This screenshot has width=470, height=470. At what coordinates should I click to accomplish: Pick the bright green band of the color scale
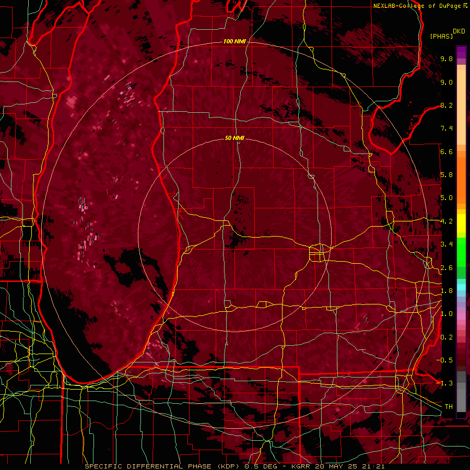click(461, 252)
